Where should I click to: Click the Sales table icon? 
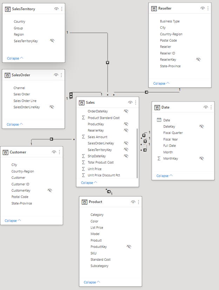click(82, 103)
